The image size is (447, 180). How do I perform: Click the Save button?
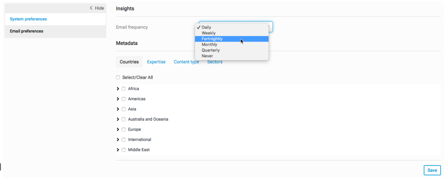pos(432,170)
